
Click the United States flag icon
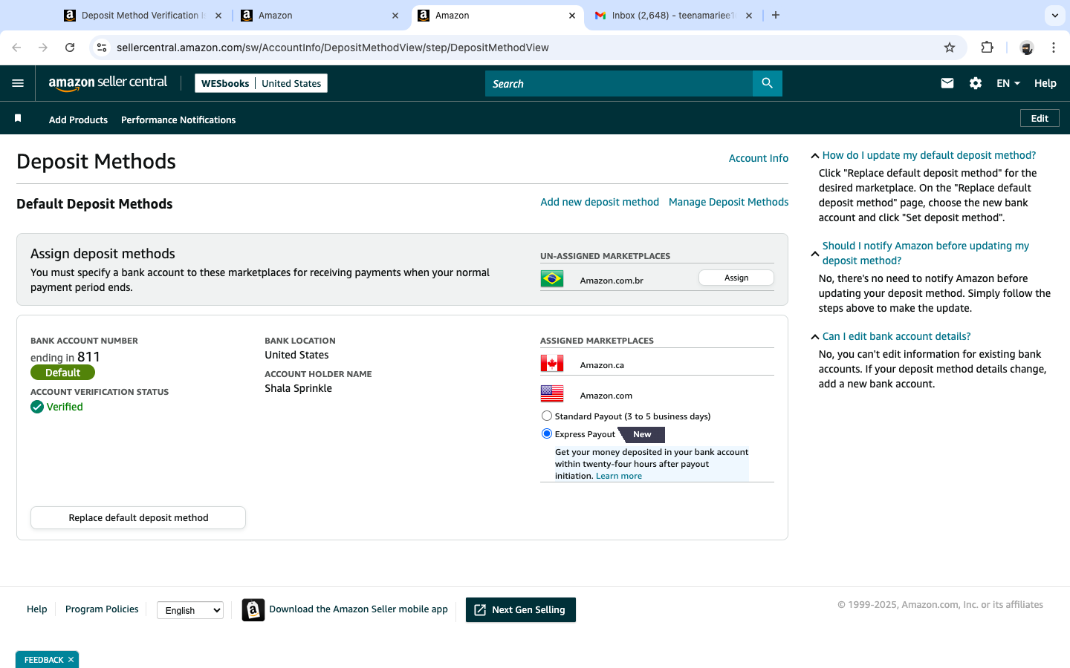tap(552, 394)
